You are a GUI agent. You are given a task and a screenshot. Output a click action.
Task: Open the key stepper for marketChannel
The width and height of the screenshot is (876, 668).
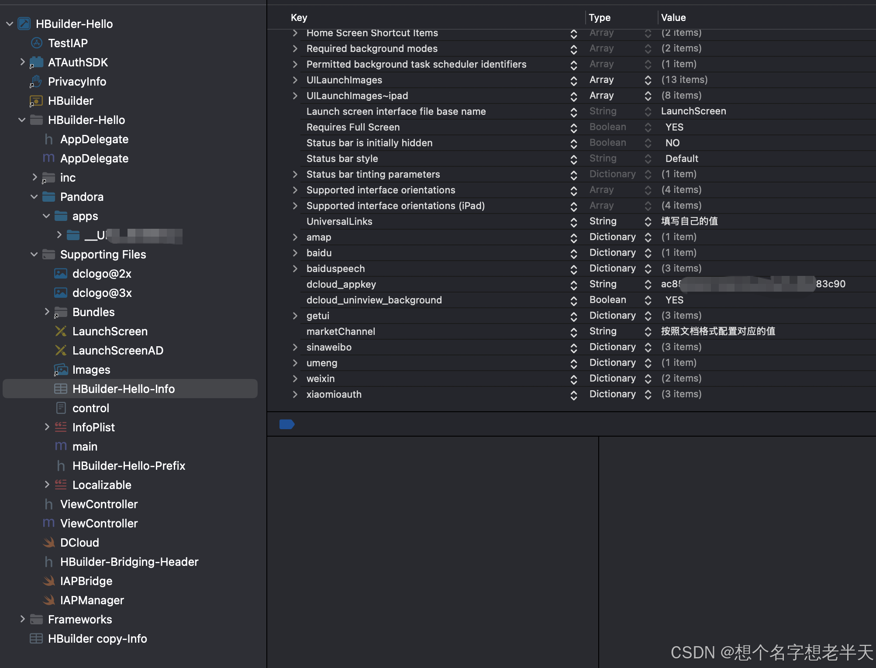click(574, 331)
